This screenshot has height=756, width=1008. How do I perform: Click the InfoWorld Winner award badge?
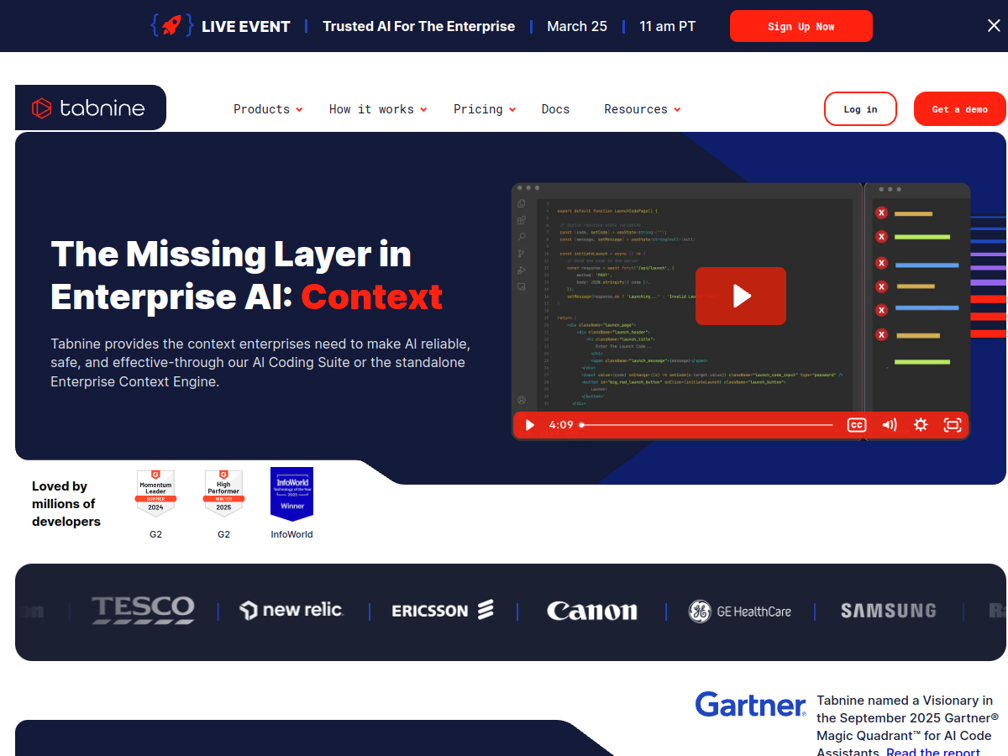tap(291, 494)
